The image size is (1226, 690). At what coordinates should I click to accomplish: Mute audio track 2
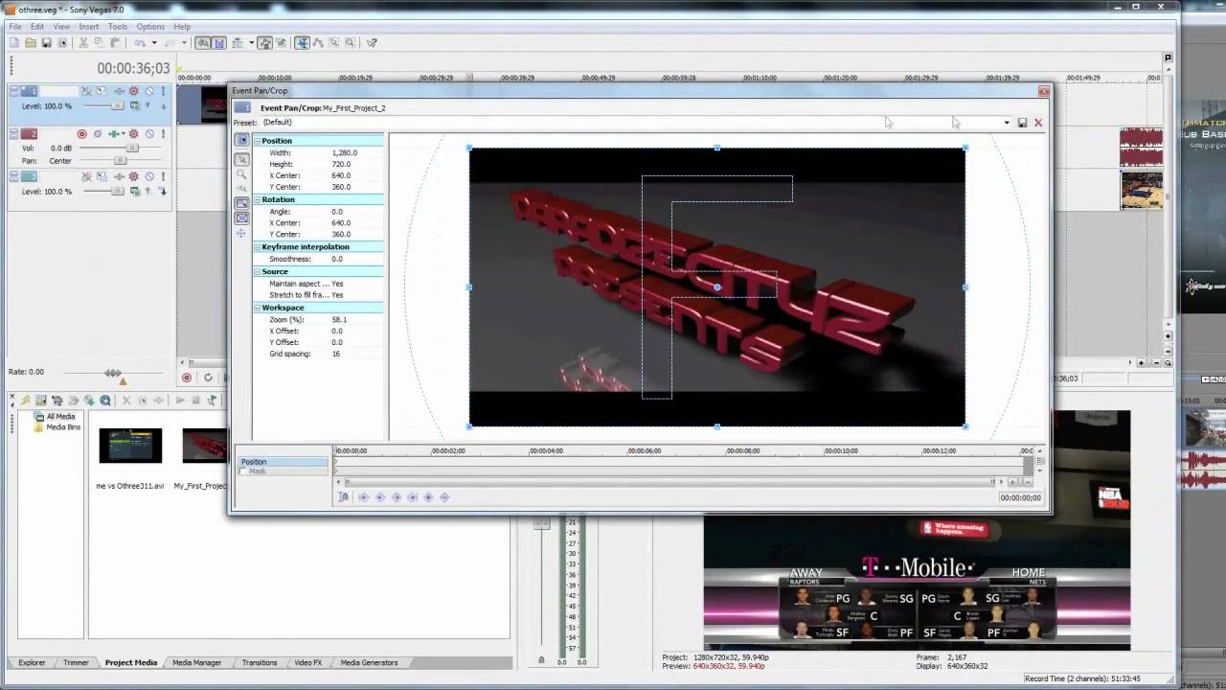[149, 134]
